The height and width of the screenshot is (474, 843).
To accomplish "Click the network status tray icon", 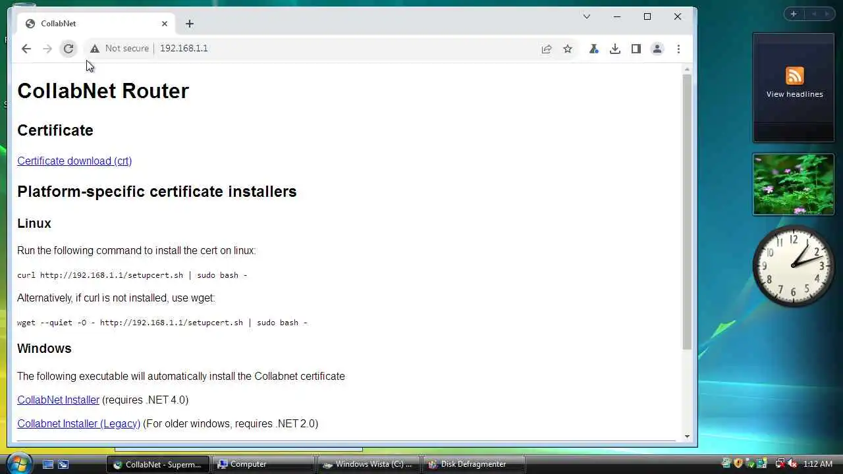I will point(780,464).
